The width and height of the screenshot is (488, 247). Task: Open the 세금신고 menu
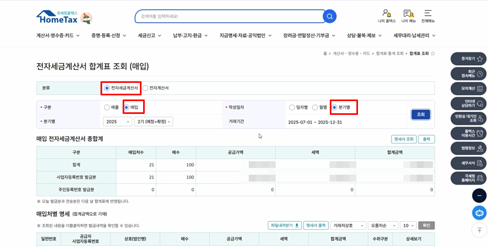point(150,36)
